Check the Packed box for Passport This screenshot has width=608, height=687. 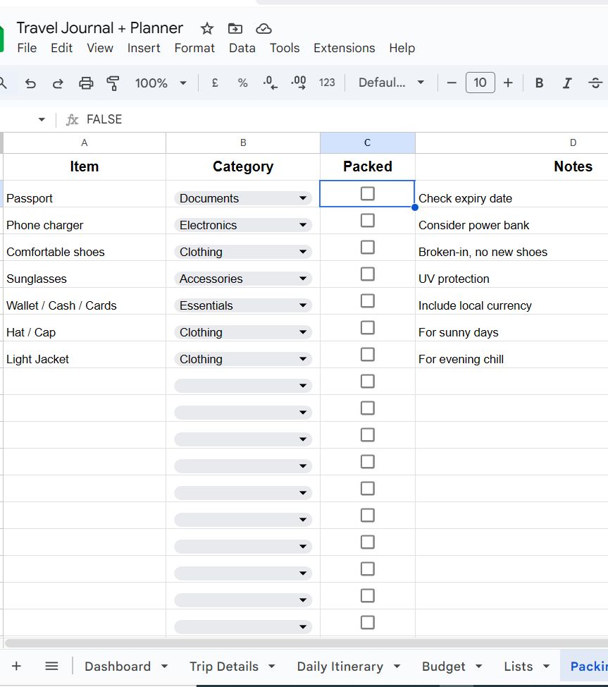[x=367, y=193]
